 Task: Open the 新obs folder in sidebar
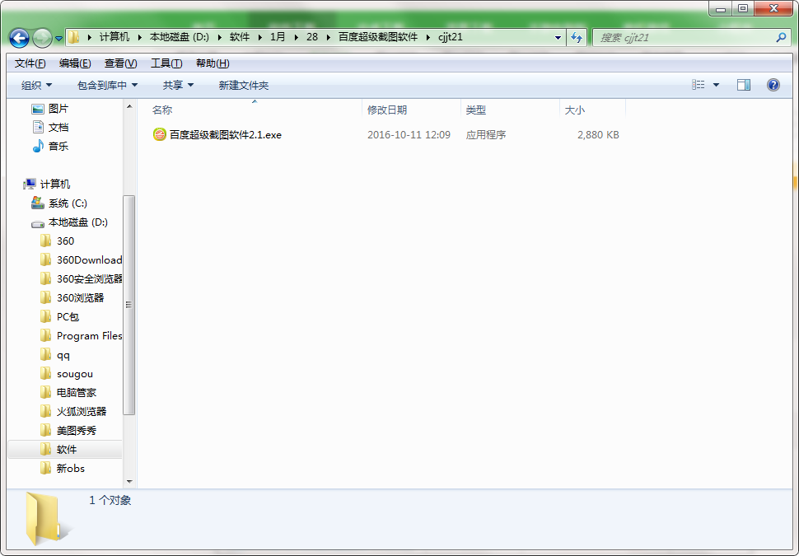pyautogui.click(x=63, y=469)
